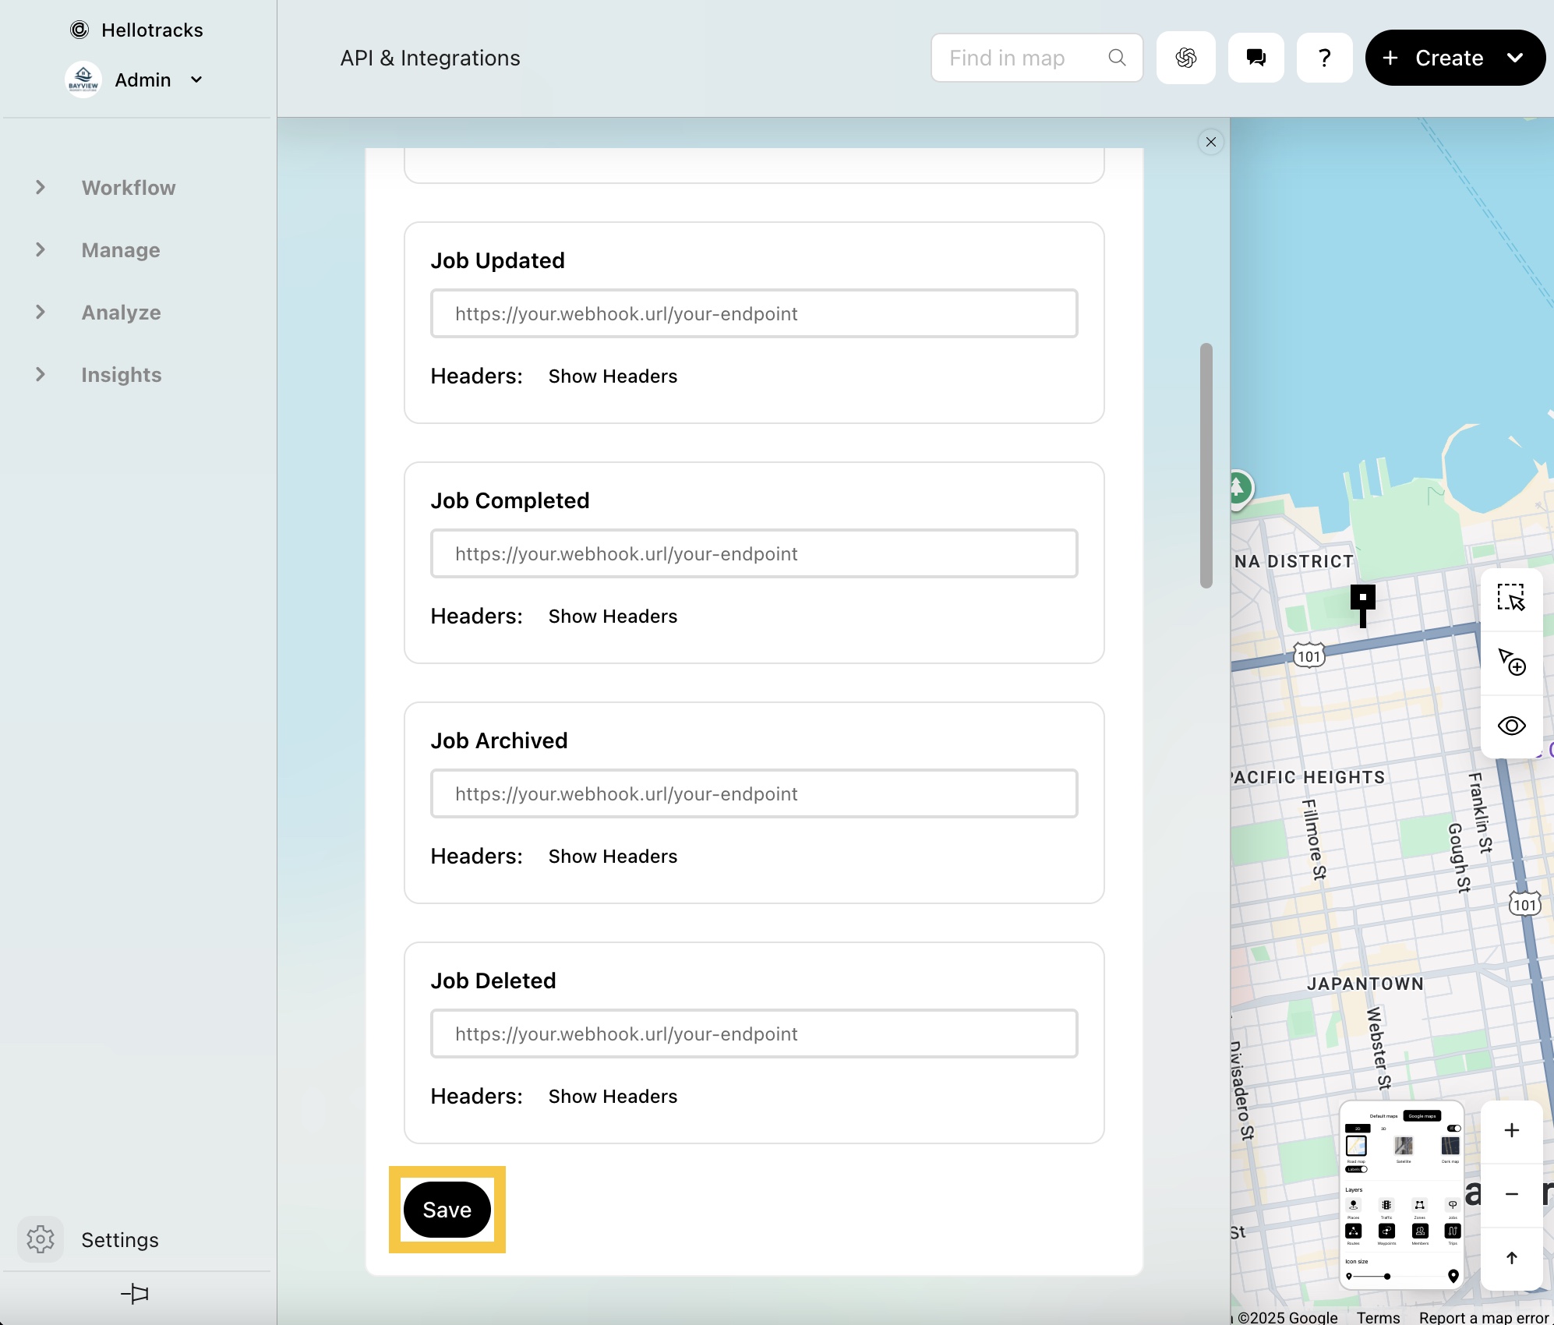1554x1325 pixels.
Task: Select the area selection map tool
Action: (x=1510, y=598)
